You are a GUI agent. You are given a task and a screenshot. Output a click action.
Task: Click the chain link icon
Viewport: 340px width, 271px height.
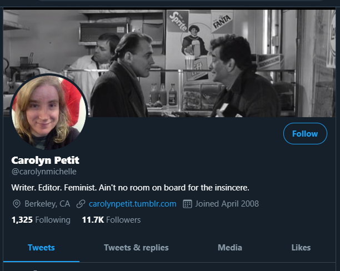(81, 204)
